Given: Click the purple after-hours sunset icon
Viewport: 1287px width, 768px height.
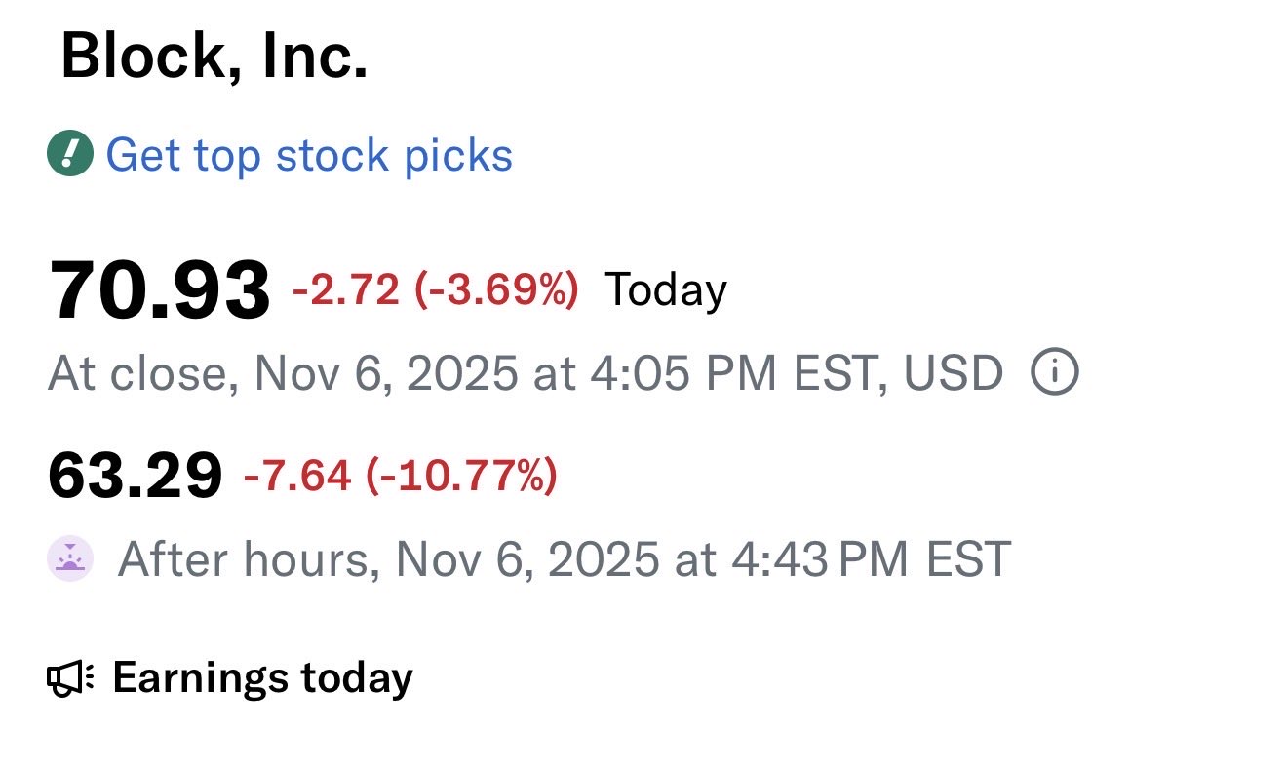Looking at the screenshot, I should click(x=70, y=559).
